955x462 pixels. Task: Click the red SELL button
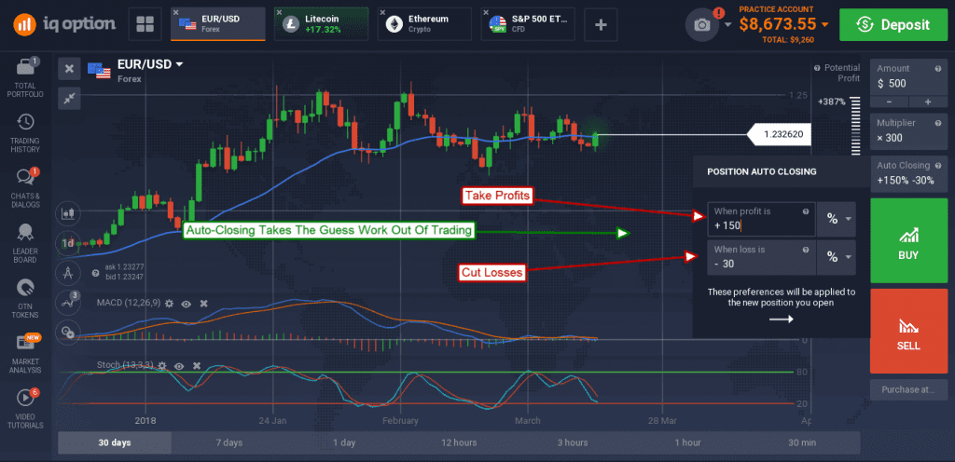click(x=908, y=332)
